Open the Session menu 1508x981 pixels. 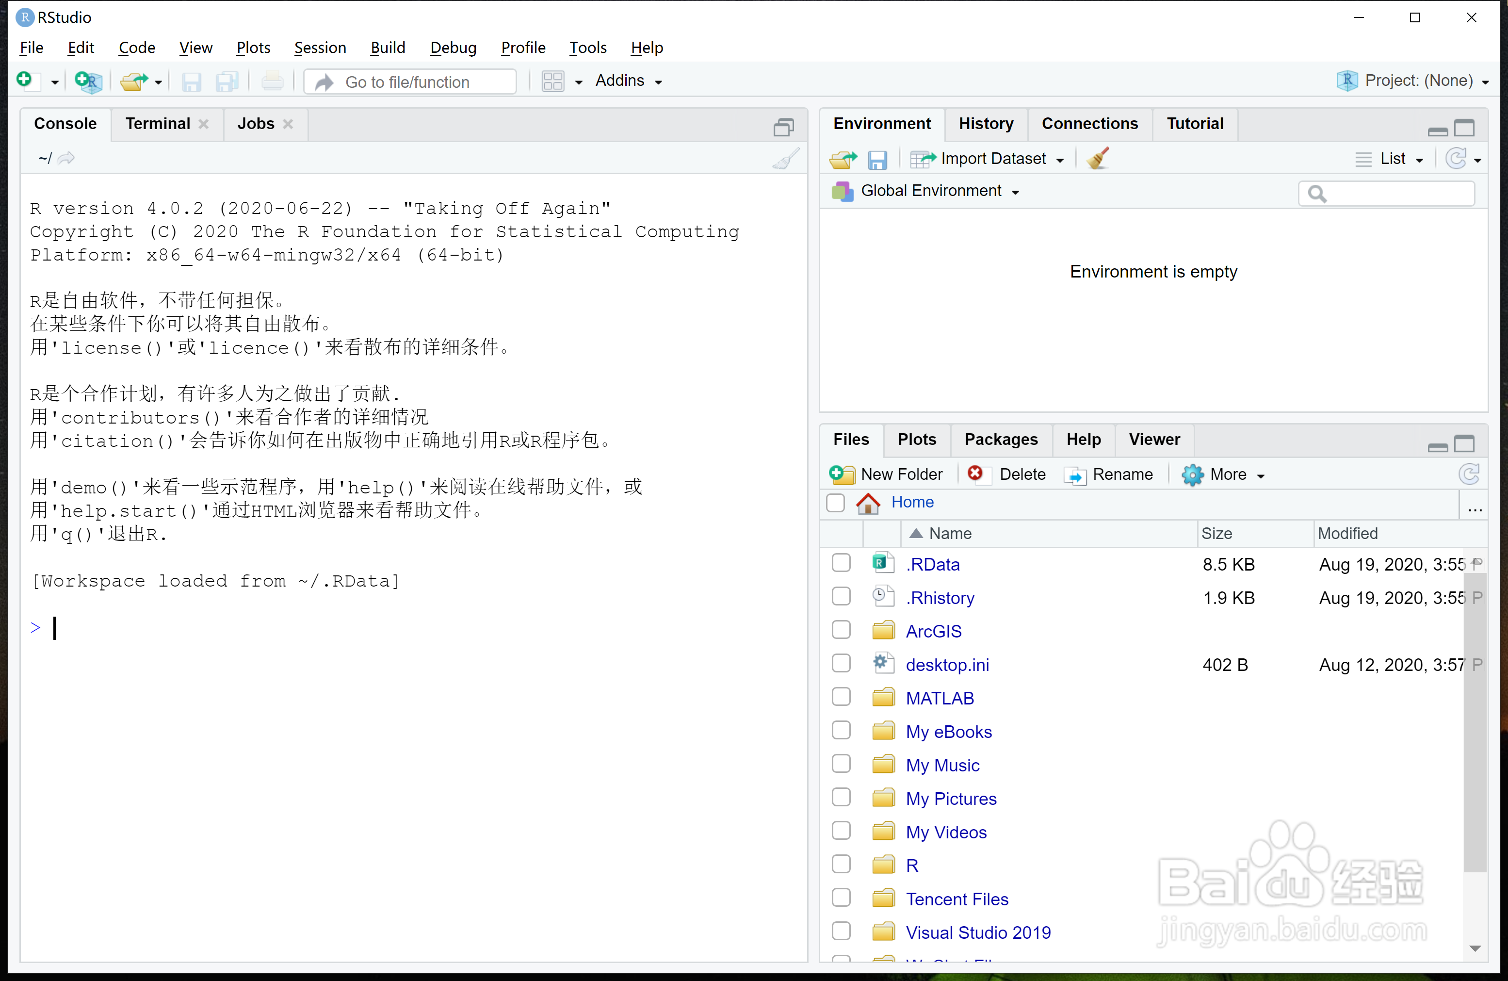click(320, 48)
